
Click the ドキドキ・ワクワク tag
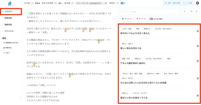(140, 93)
